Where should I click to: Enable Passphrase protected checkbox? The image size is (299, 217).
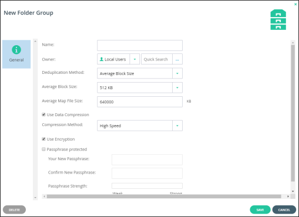[x=43, y=149]
